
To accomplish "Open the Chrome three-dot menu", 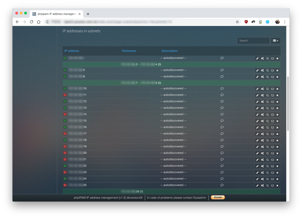I will 285,22.
